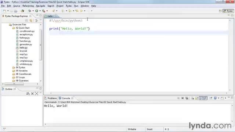Run the script with the green Run button

[x=37, y=11]
